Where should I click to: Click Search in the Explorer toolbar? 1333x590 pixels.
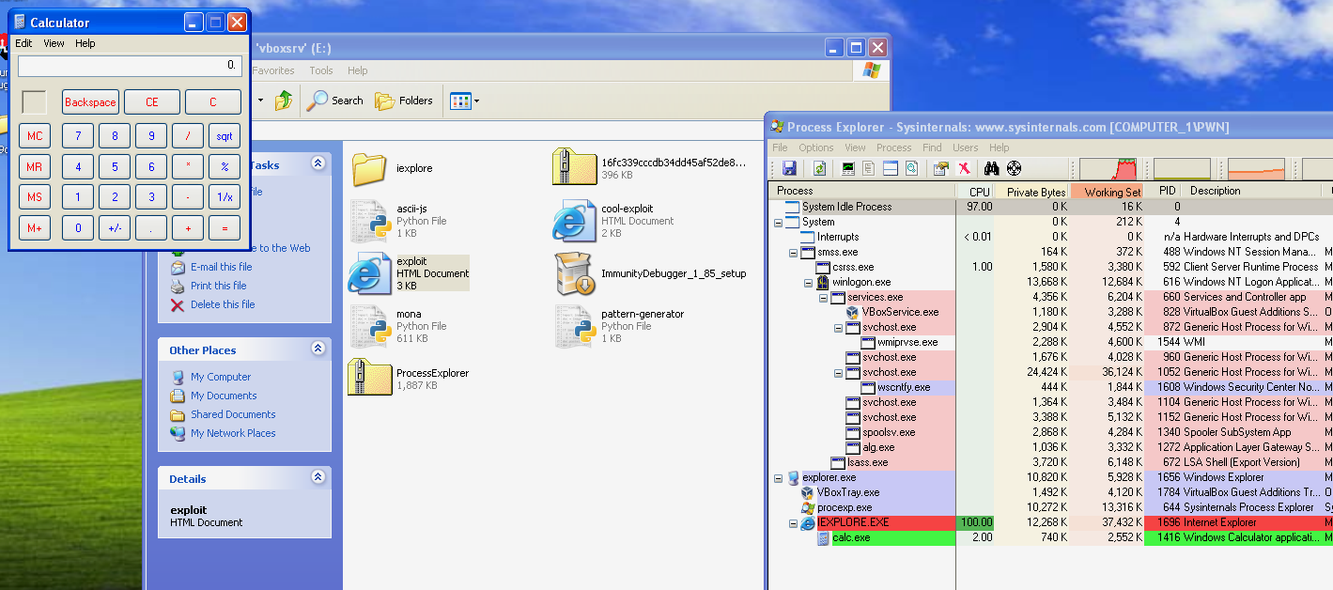pyautogui.click(x=335, y=101)
